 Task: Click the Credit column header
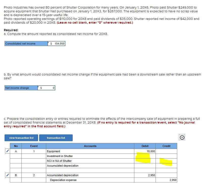click(x=166, y=146)
